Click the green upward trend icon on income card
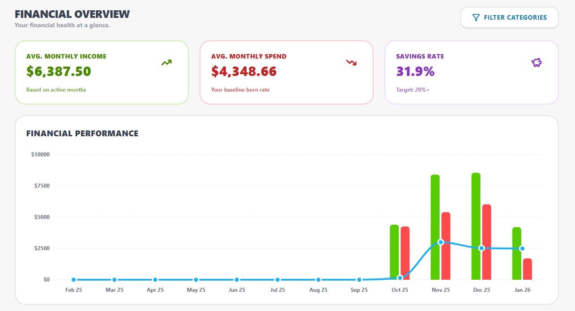Viewport: 575px width, 311px height. (x=166, y=63)
